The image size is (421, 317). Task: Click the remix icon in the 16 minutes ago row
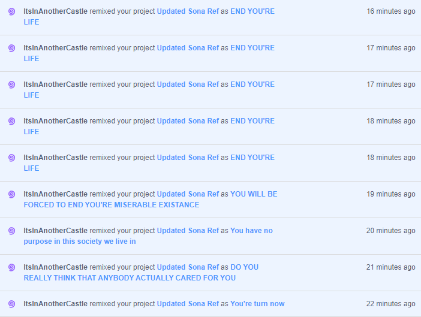pyautogui.click(x=11, y=11)
